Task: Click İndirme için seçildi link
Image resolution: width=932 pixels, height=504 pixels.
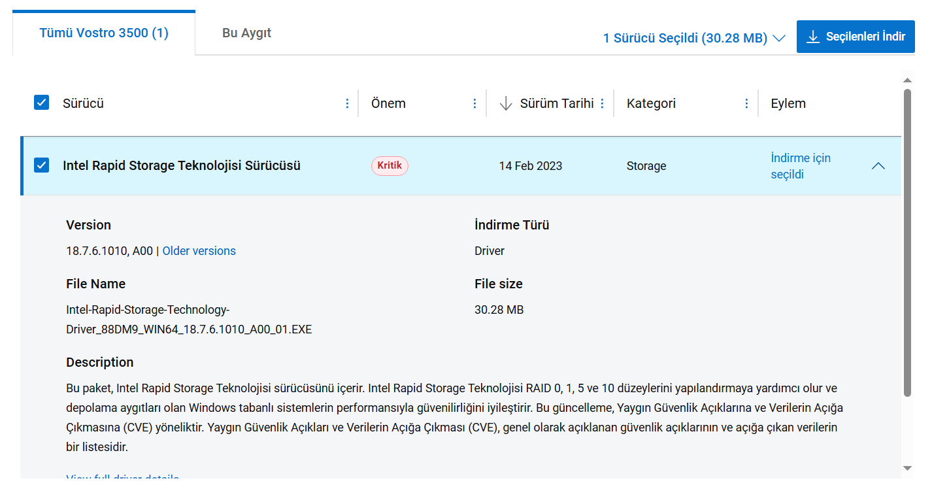Action: coord(801,166)
